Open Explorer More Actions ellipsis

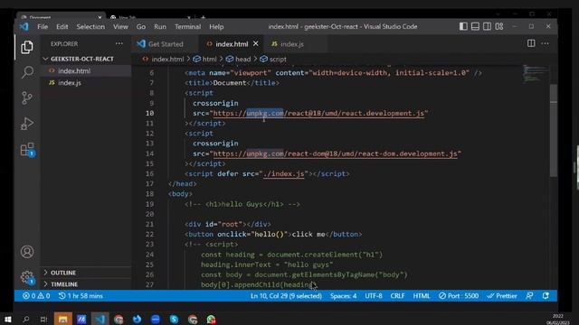[119, 43]
